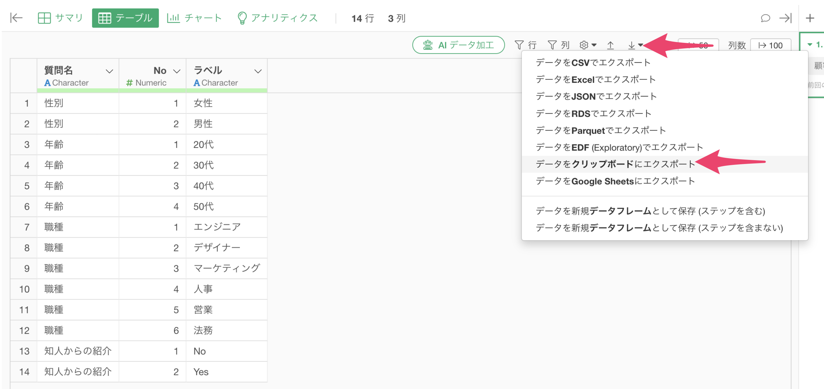The width and height of the screenshot is (824, 389).
Task: Click the collapse-left arrow icon
Action: click(16, 18)
